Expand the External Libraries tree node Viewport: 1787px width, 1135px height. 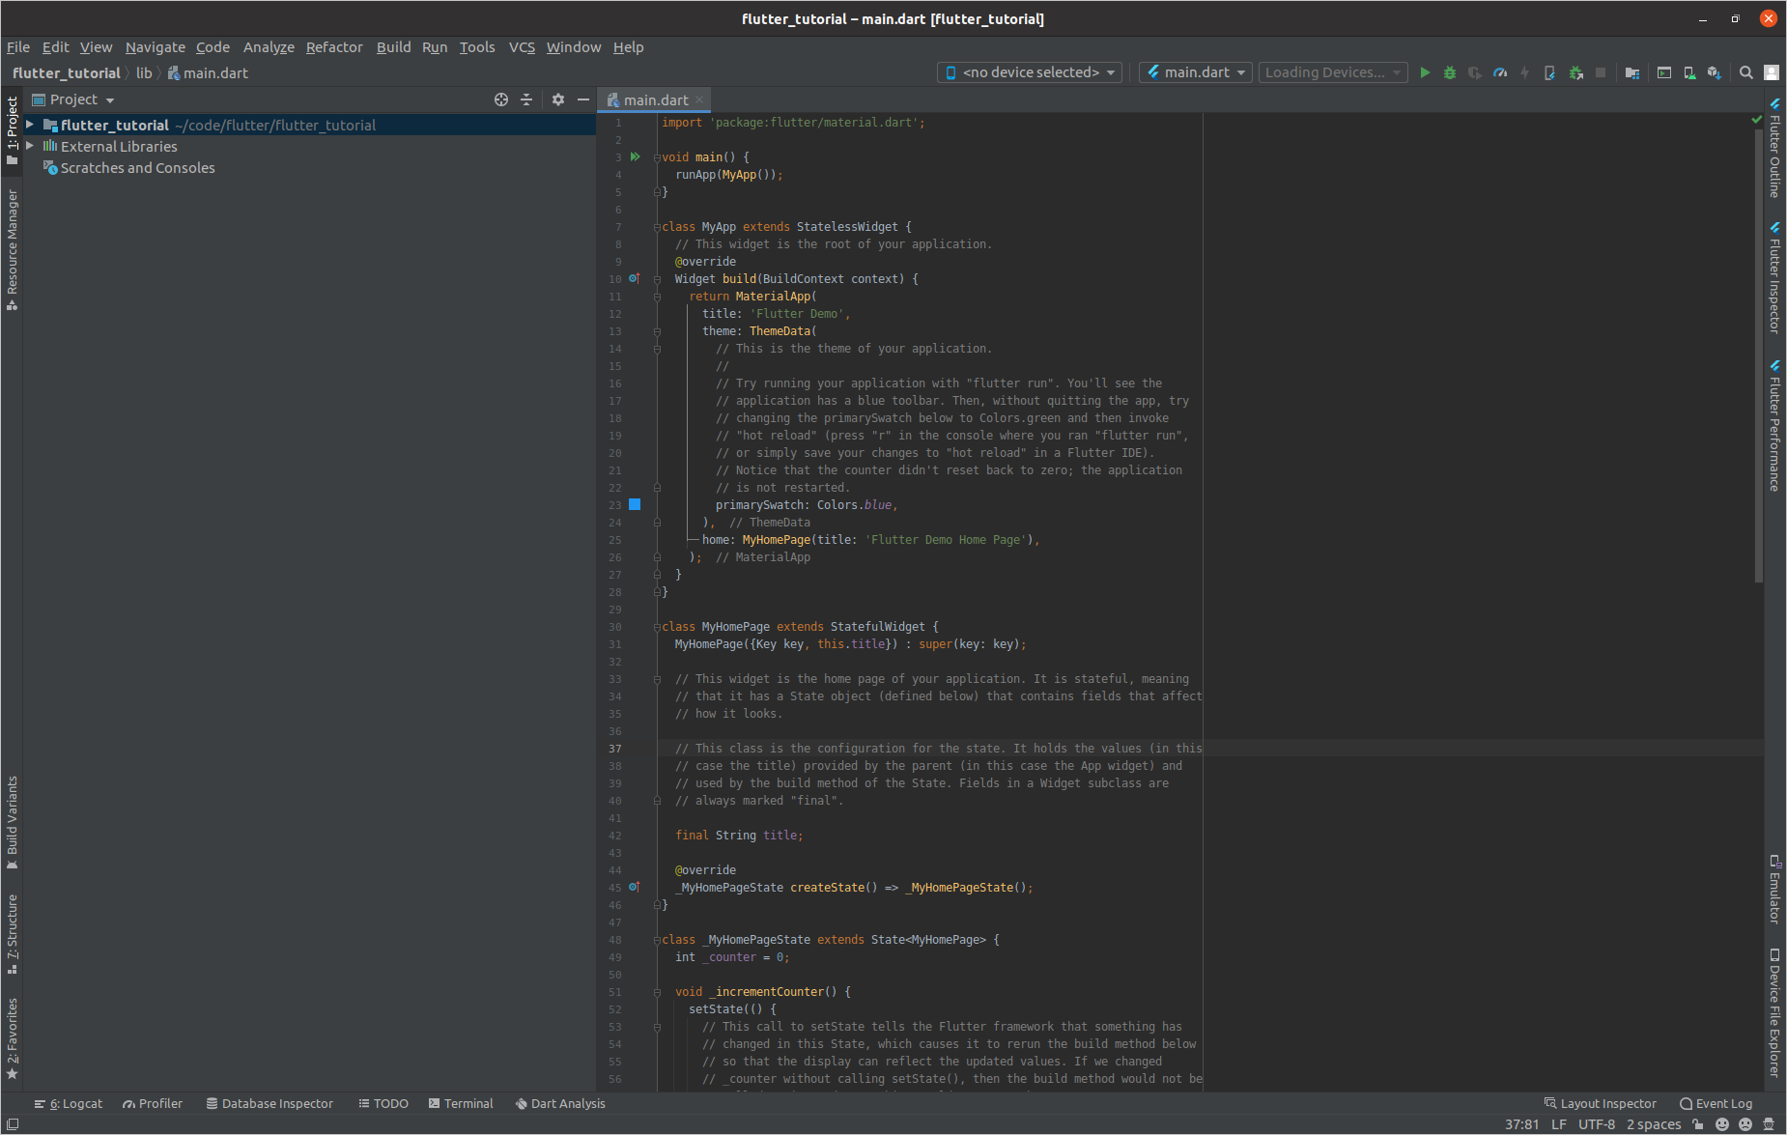[30, 146]
